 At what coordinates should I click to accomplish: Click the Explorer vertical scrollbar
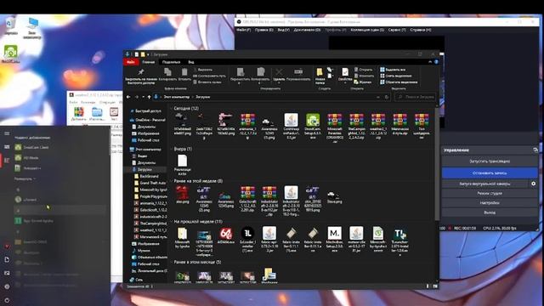tap(437, 163)
